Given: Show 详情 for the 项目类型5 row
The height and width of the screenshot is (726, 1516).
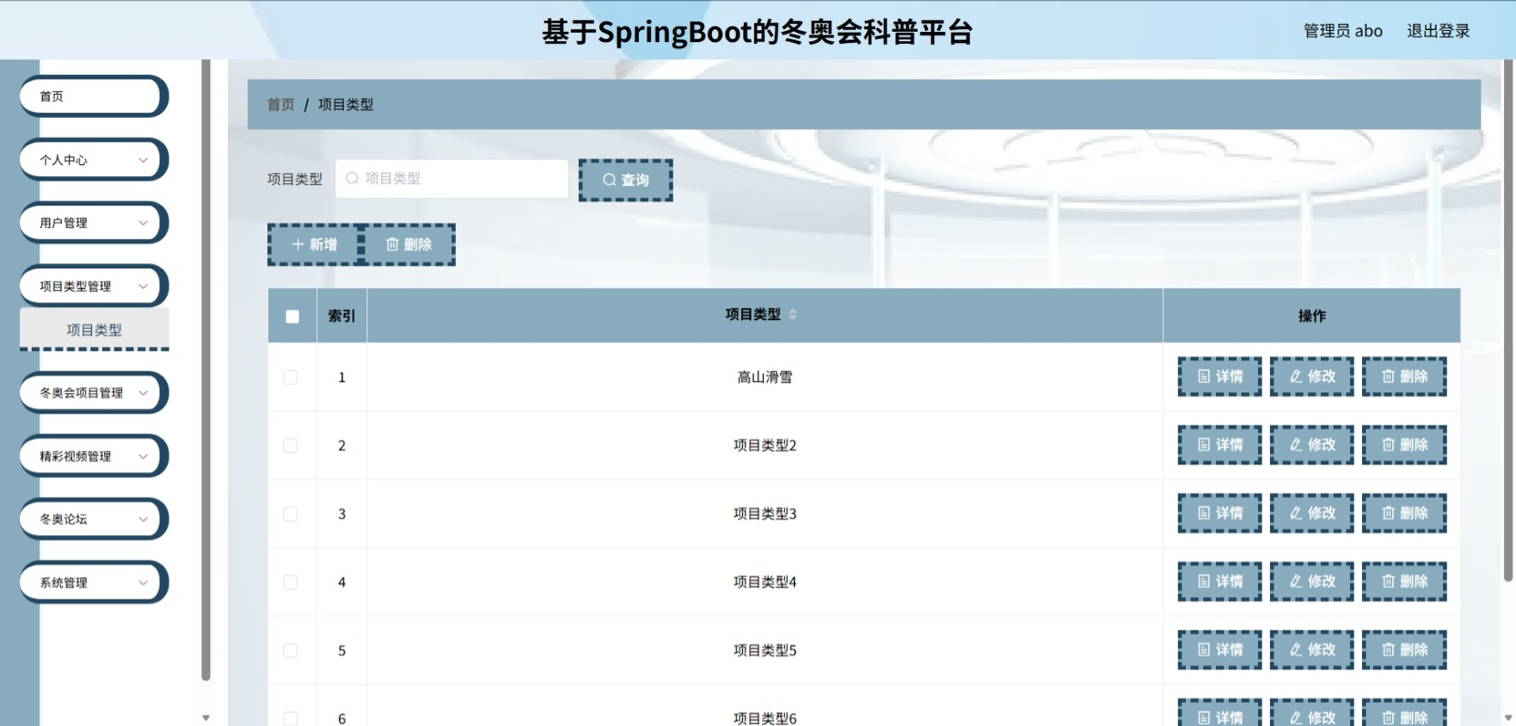Looking at the screenshot, I should [x=1219, y=650].
